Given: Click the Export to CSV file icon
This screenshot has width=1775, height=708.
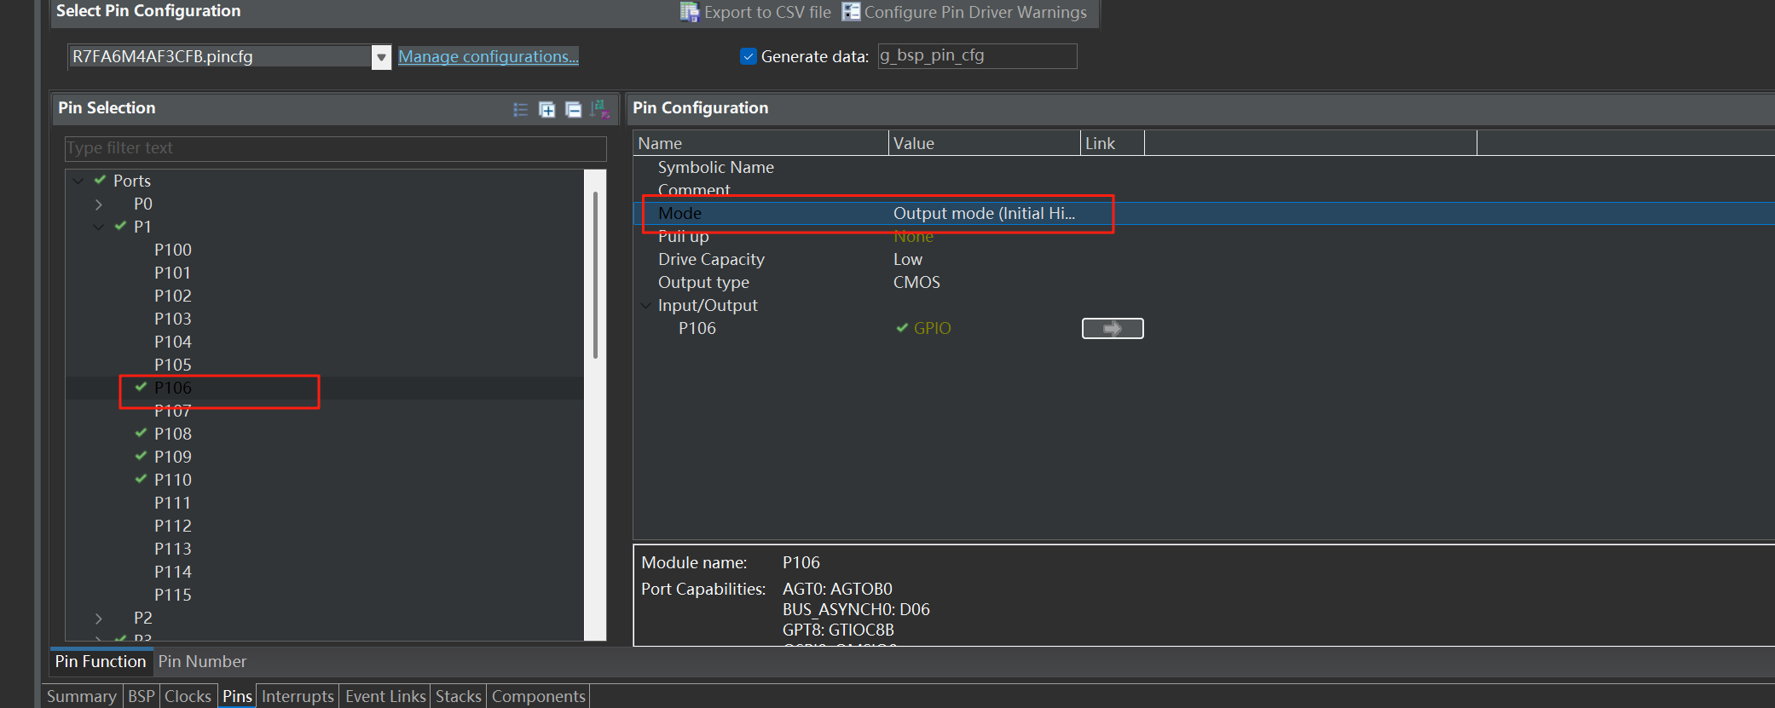Looking at the screenshot, I should pos(689,12).
